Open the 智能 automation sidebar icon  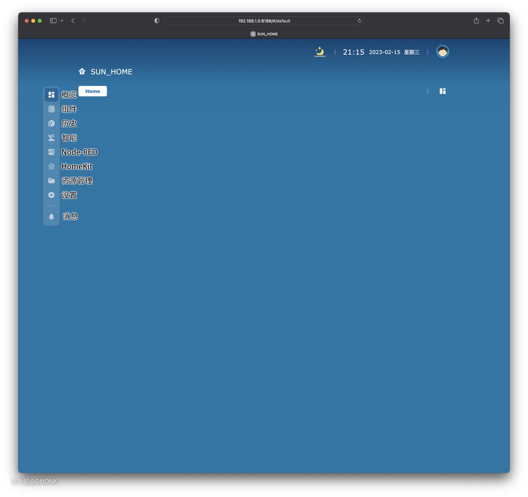(51, 138)
